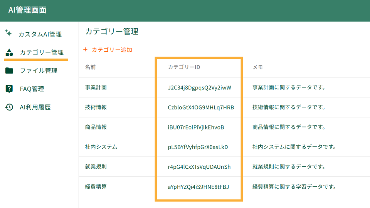The width and height of the screenshot is (370, 208).
Task: Select the 事業計画 category row
Action: [96, 87]
